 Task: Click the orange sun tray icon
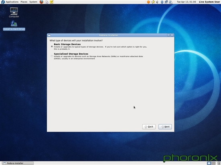point(148,2)
